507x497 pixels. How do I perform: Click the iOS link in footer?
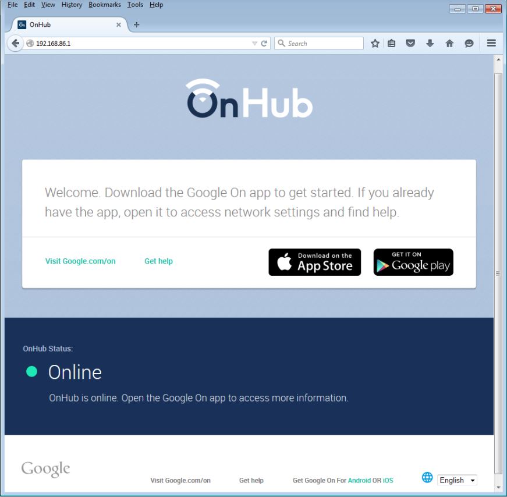pyautogui.click(x=388, y=480)
